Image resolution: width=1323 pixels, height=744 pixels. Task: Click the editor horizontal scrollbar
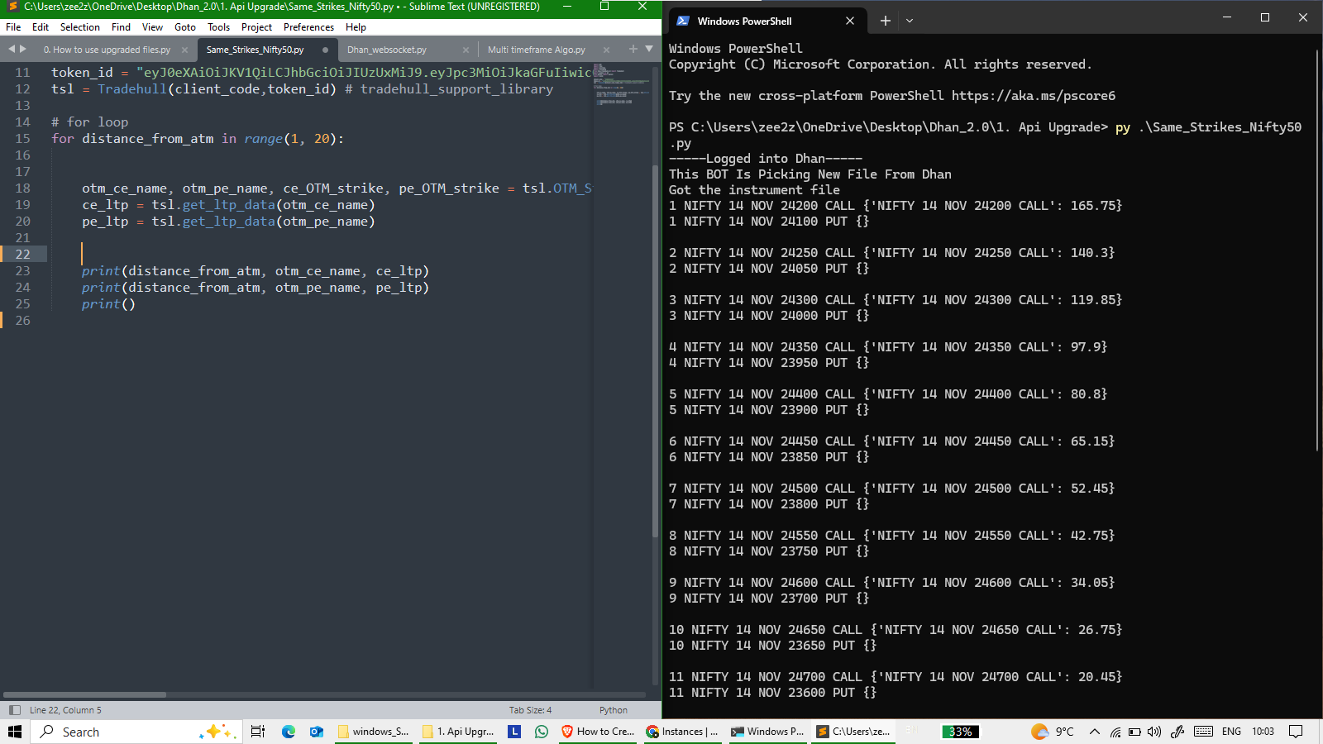pyautogui.click(x=84, y=694)
